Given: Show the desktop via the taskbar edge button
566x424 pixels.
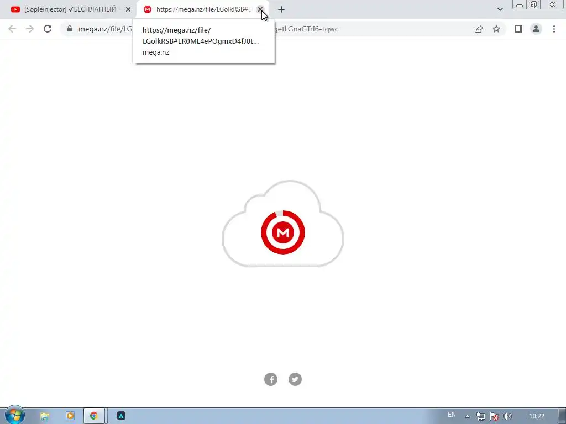Looking at the screenshot, I should [562, 416].
